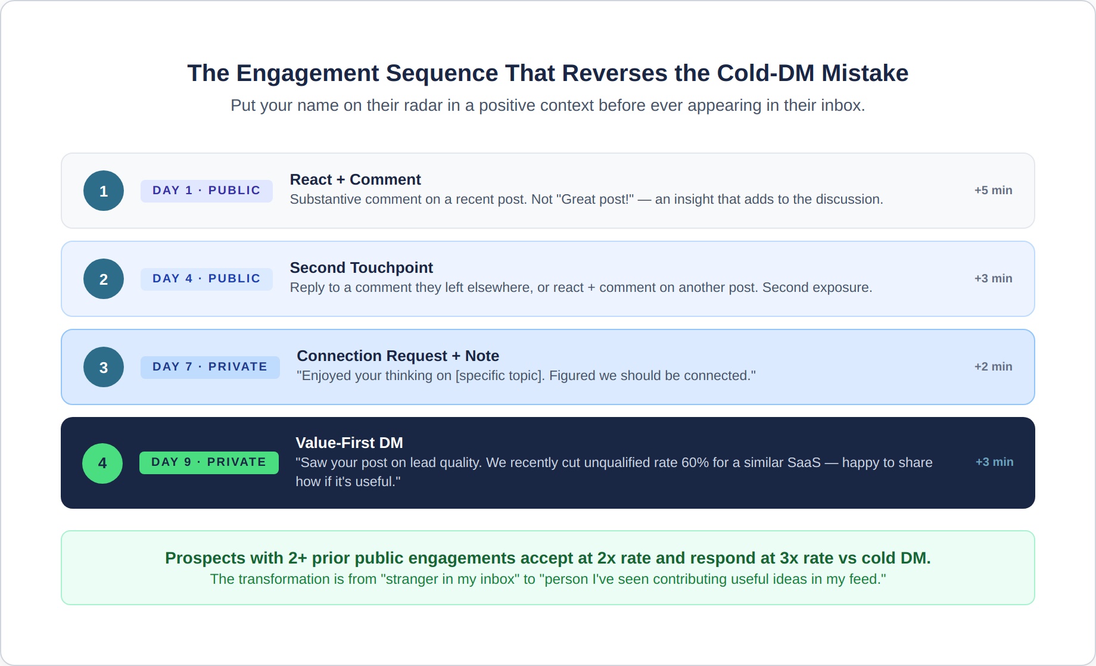The image size is (1096, 666).
Task: Click '+3 min' in Value-First DM card
Action: click(x=994, y=462)
